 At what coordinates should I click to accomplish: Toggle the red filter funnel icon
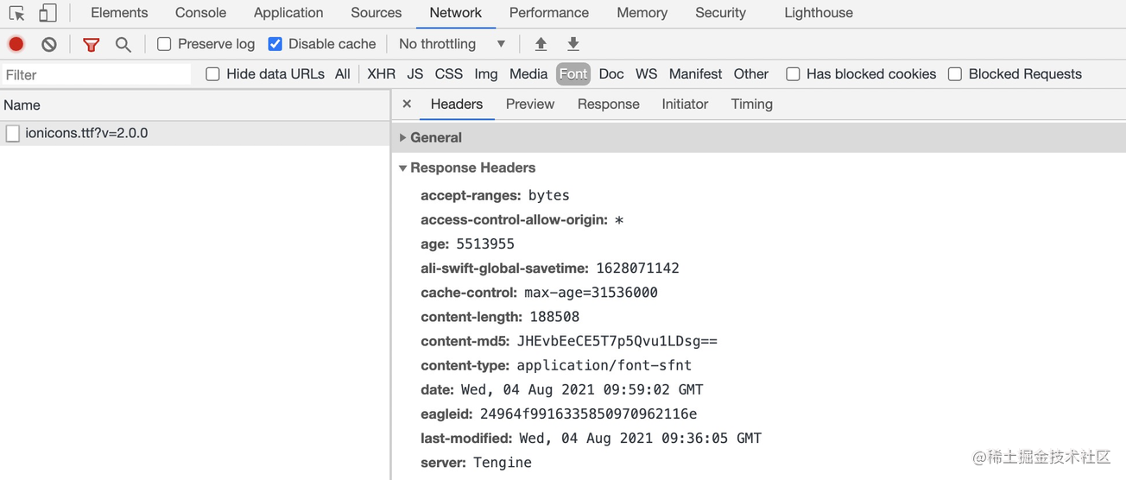[x=91, y=44]
